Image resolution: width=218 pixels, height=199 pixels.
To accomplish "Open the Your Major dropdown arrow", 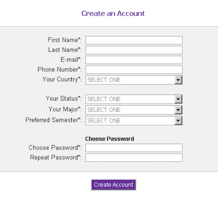I will [x=178, y=110].
